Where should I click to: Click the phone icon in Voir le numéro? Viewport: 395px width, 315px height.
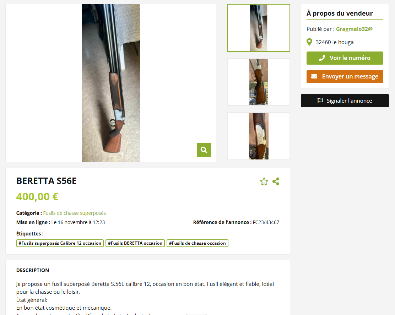[x=322, y=58]
